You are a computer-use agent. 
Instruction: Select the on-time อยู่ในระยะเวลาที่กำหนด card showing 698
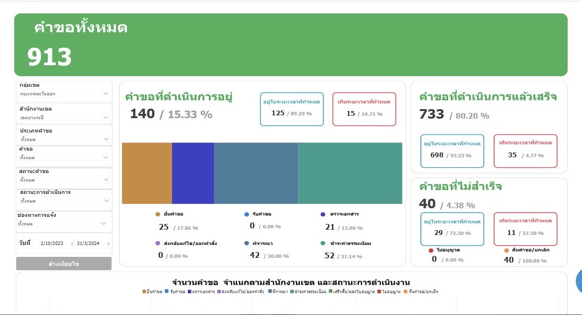click(452, 151)
